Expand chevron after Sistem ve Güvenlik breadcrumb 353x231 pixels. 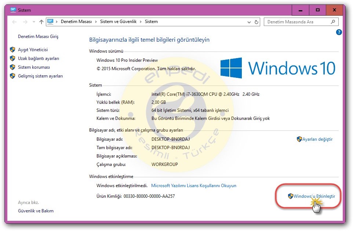point(141,22)
